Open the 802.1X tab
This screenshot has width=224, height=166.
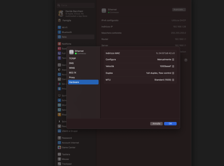click(x=72, y=72)
